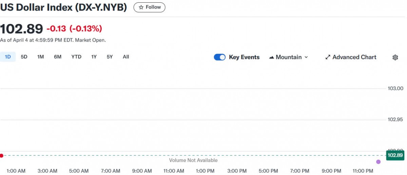Screen dimensions: 407x175
Task: Select the 1D time range tab
Action: pos(8,57)
